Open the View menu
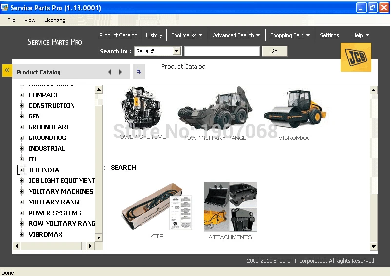This screenshot has width=392, height=276. point(30,20)
